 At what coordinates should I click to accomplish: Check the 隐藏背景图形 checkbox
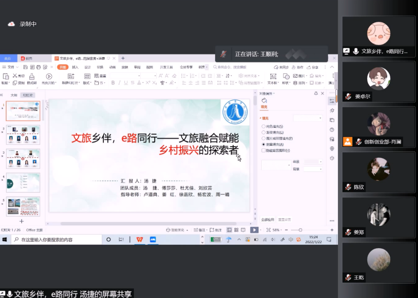pyautogui.click(x=263, y=151)
